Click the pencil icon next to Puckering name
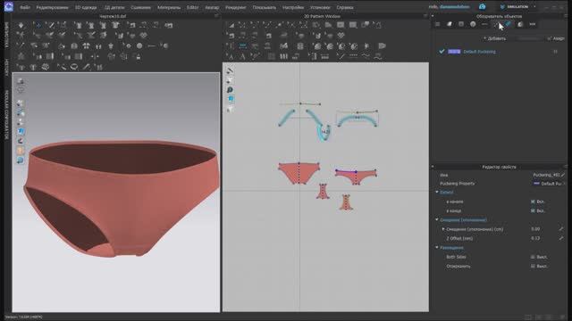572x321 pixels. coord(563,175)
